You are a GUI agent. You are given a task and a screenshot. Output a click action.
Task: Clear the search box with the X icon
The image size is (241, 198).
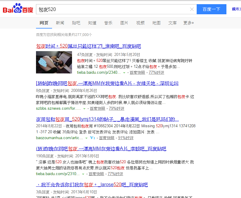point(192,10)
